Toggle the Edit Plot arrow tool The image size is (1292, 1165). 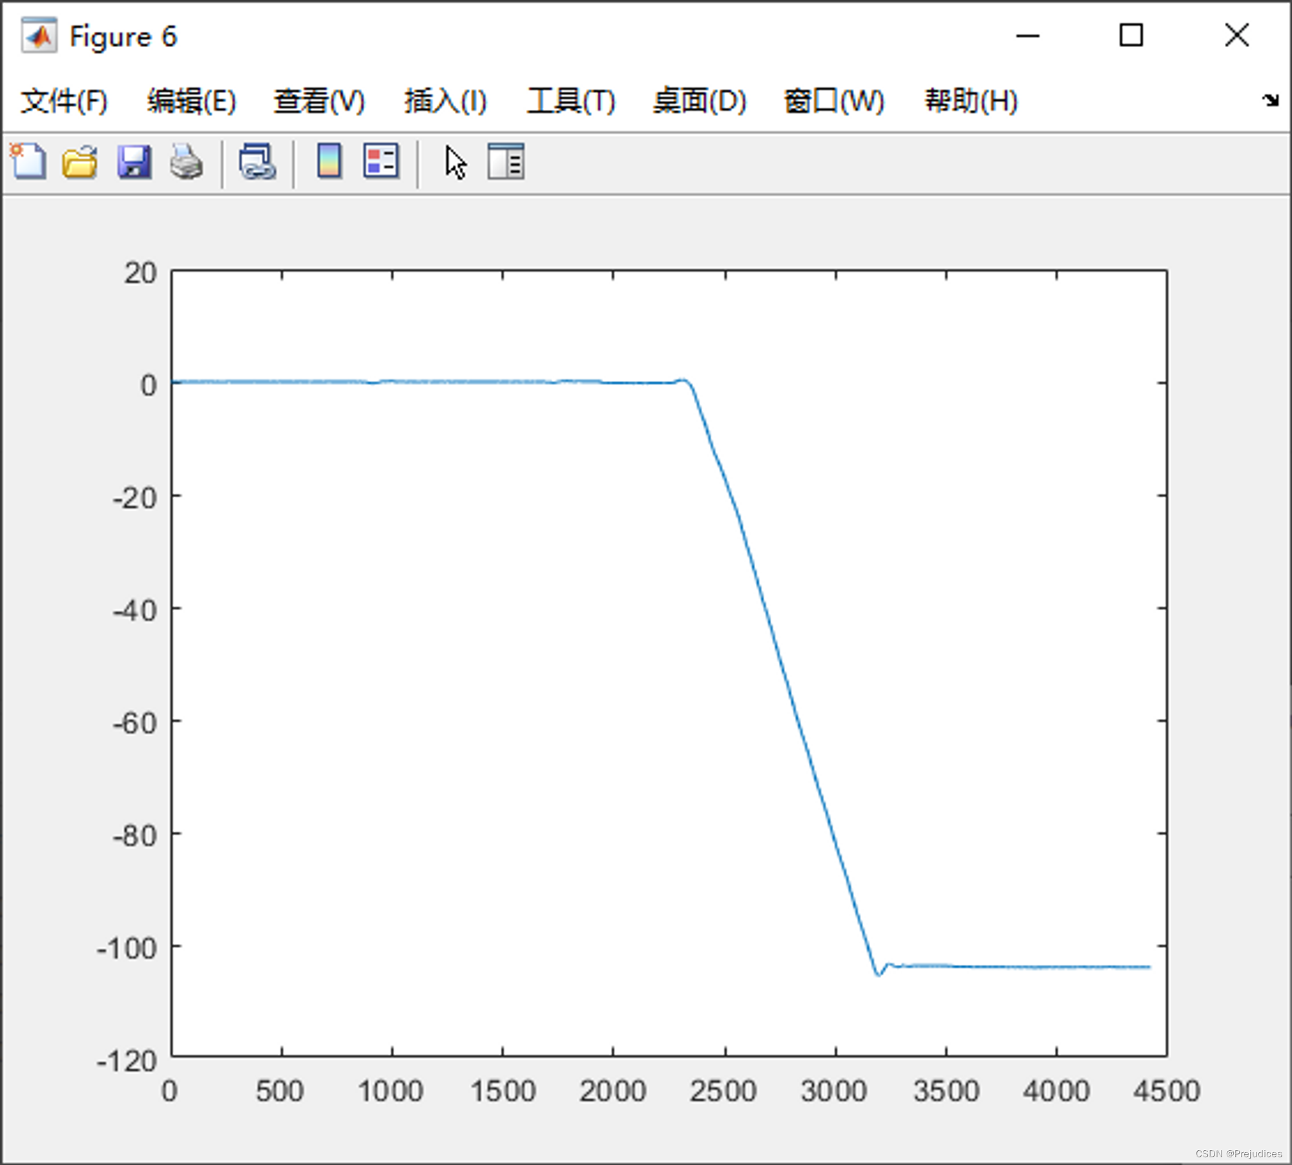[x=455, y=162]
